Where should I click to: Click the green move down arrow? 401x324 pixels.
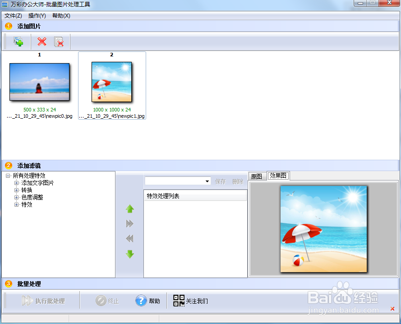pyautogui.click(x=130, y=254)
